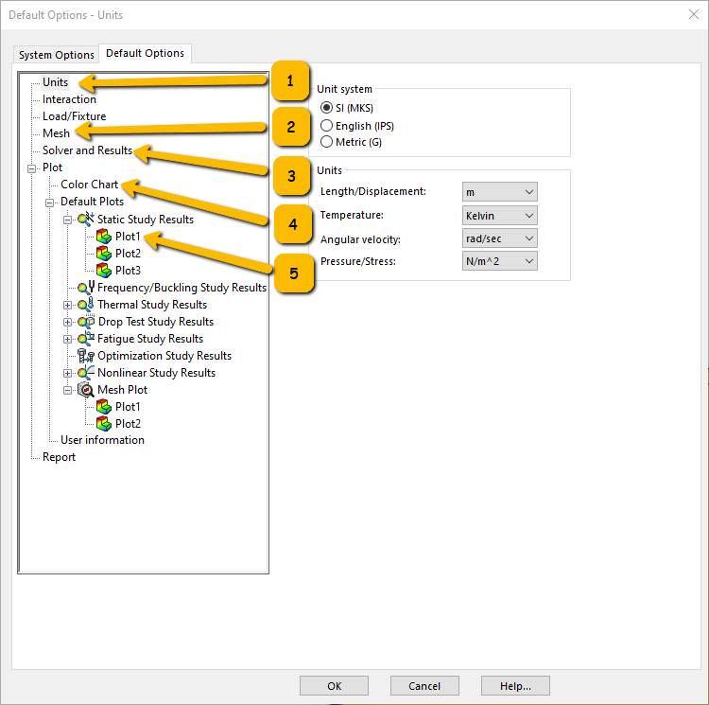709x705 pixels.
Task: Click the Drop Test Study Results icon
Action: pos(86,322)
